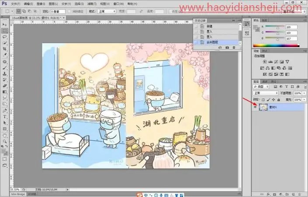Image resolution: width=308 pixels, height=197 pixels.
Task: Select the Path Selection tool
Action: click(4, 123)
